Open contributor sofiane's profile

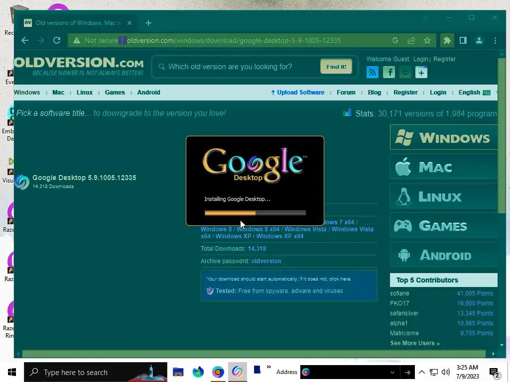[399, 293]
